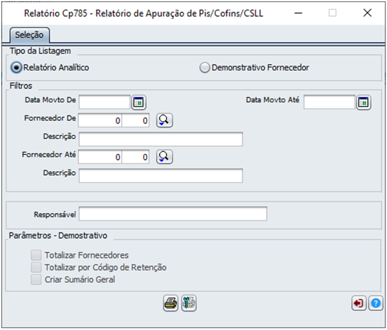Focus the Data Movto De date field
The height and width of the screenshot is (330, 387).
(105, 102)
